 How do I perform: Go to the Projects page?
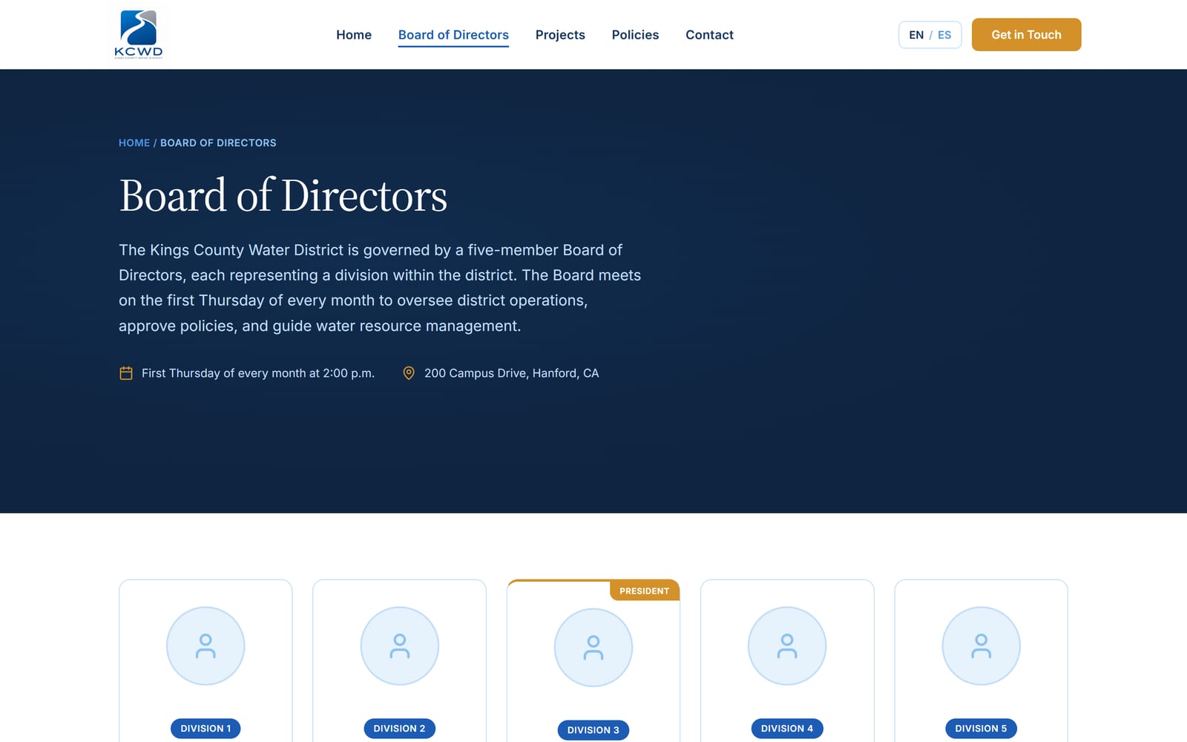[560, 35]
